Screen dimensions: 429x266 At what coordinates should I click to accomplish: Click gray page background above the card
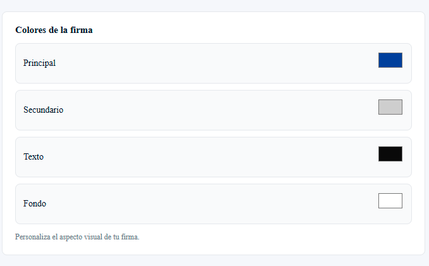(215, 5)
